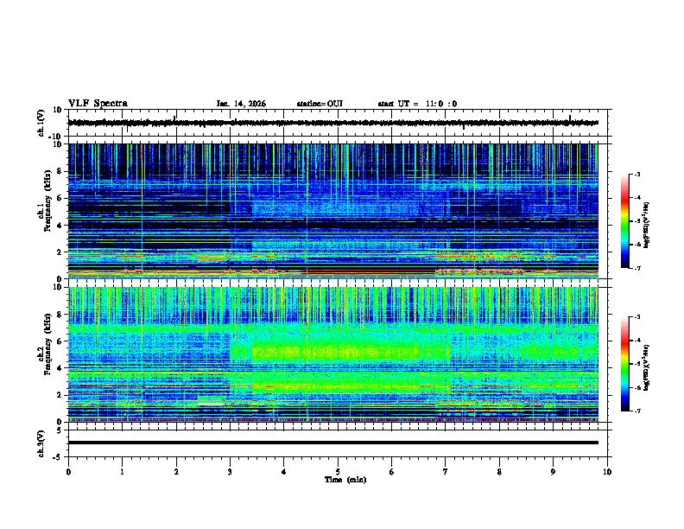
Task: Click time axis tick label "9"
Action: pos(553,472)
